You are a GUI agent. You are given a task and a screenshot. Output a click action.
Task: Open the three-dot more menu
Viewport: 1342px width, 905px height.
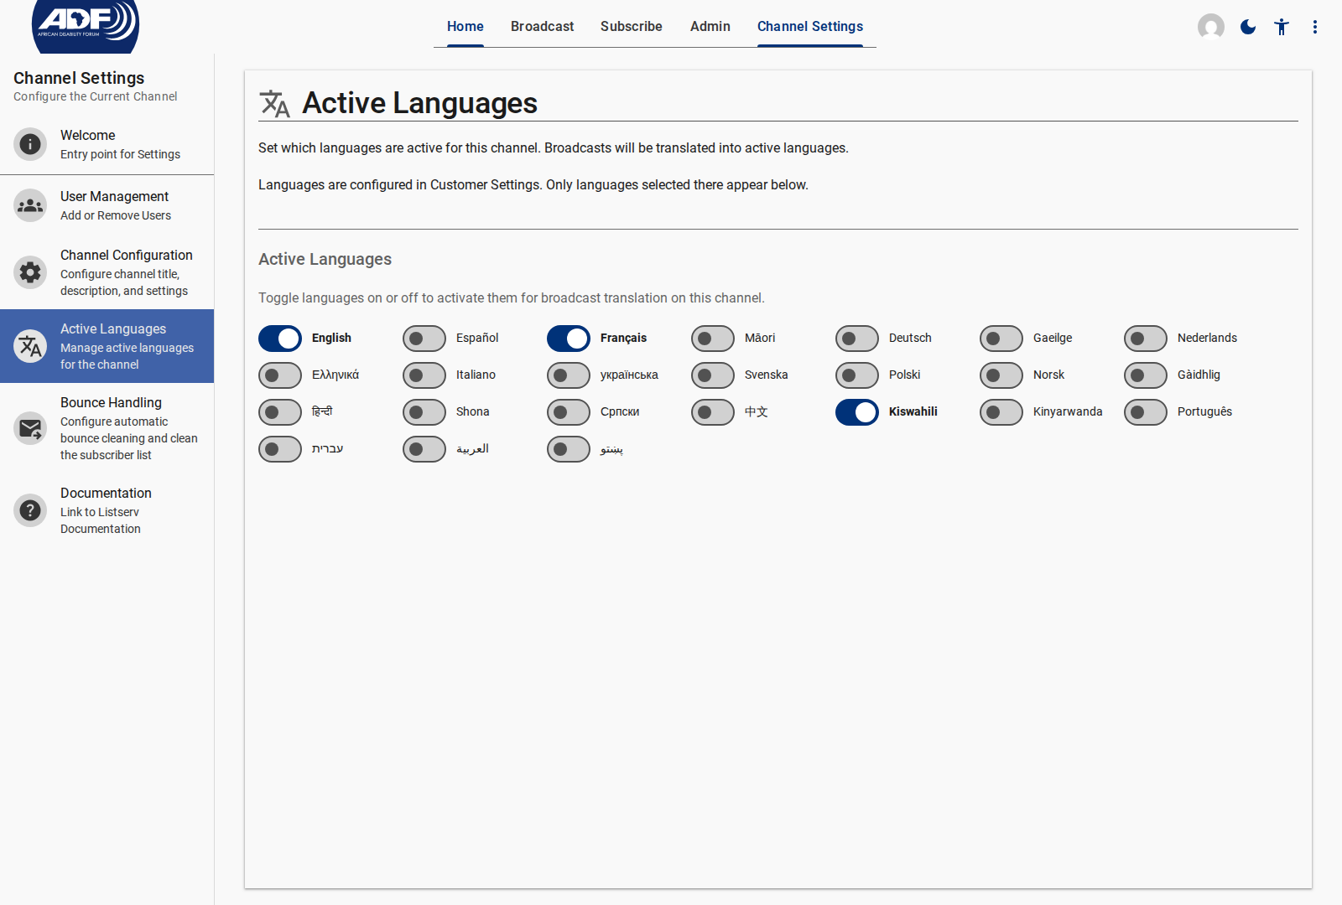click(x=1315, y=27)
